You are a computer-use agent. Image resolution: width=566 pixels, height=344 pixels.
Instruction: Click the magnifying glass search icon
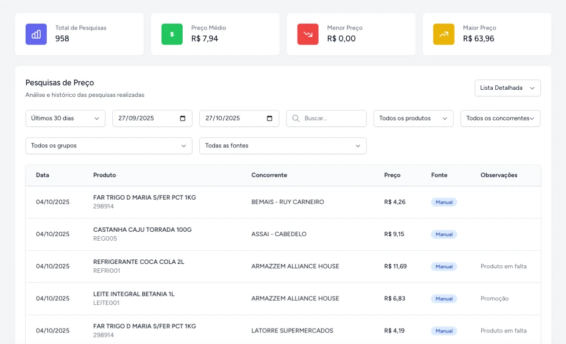coord(296,118)
